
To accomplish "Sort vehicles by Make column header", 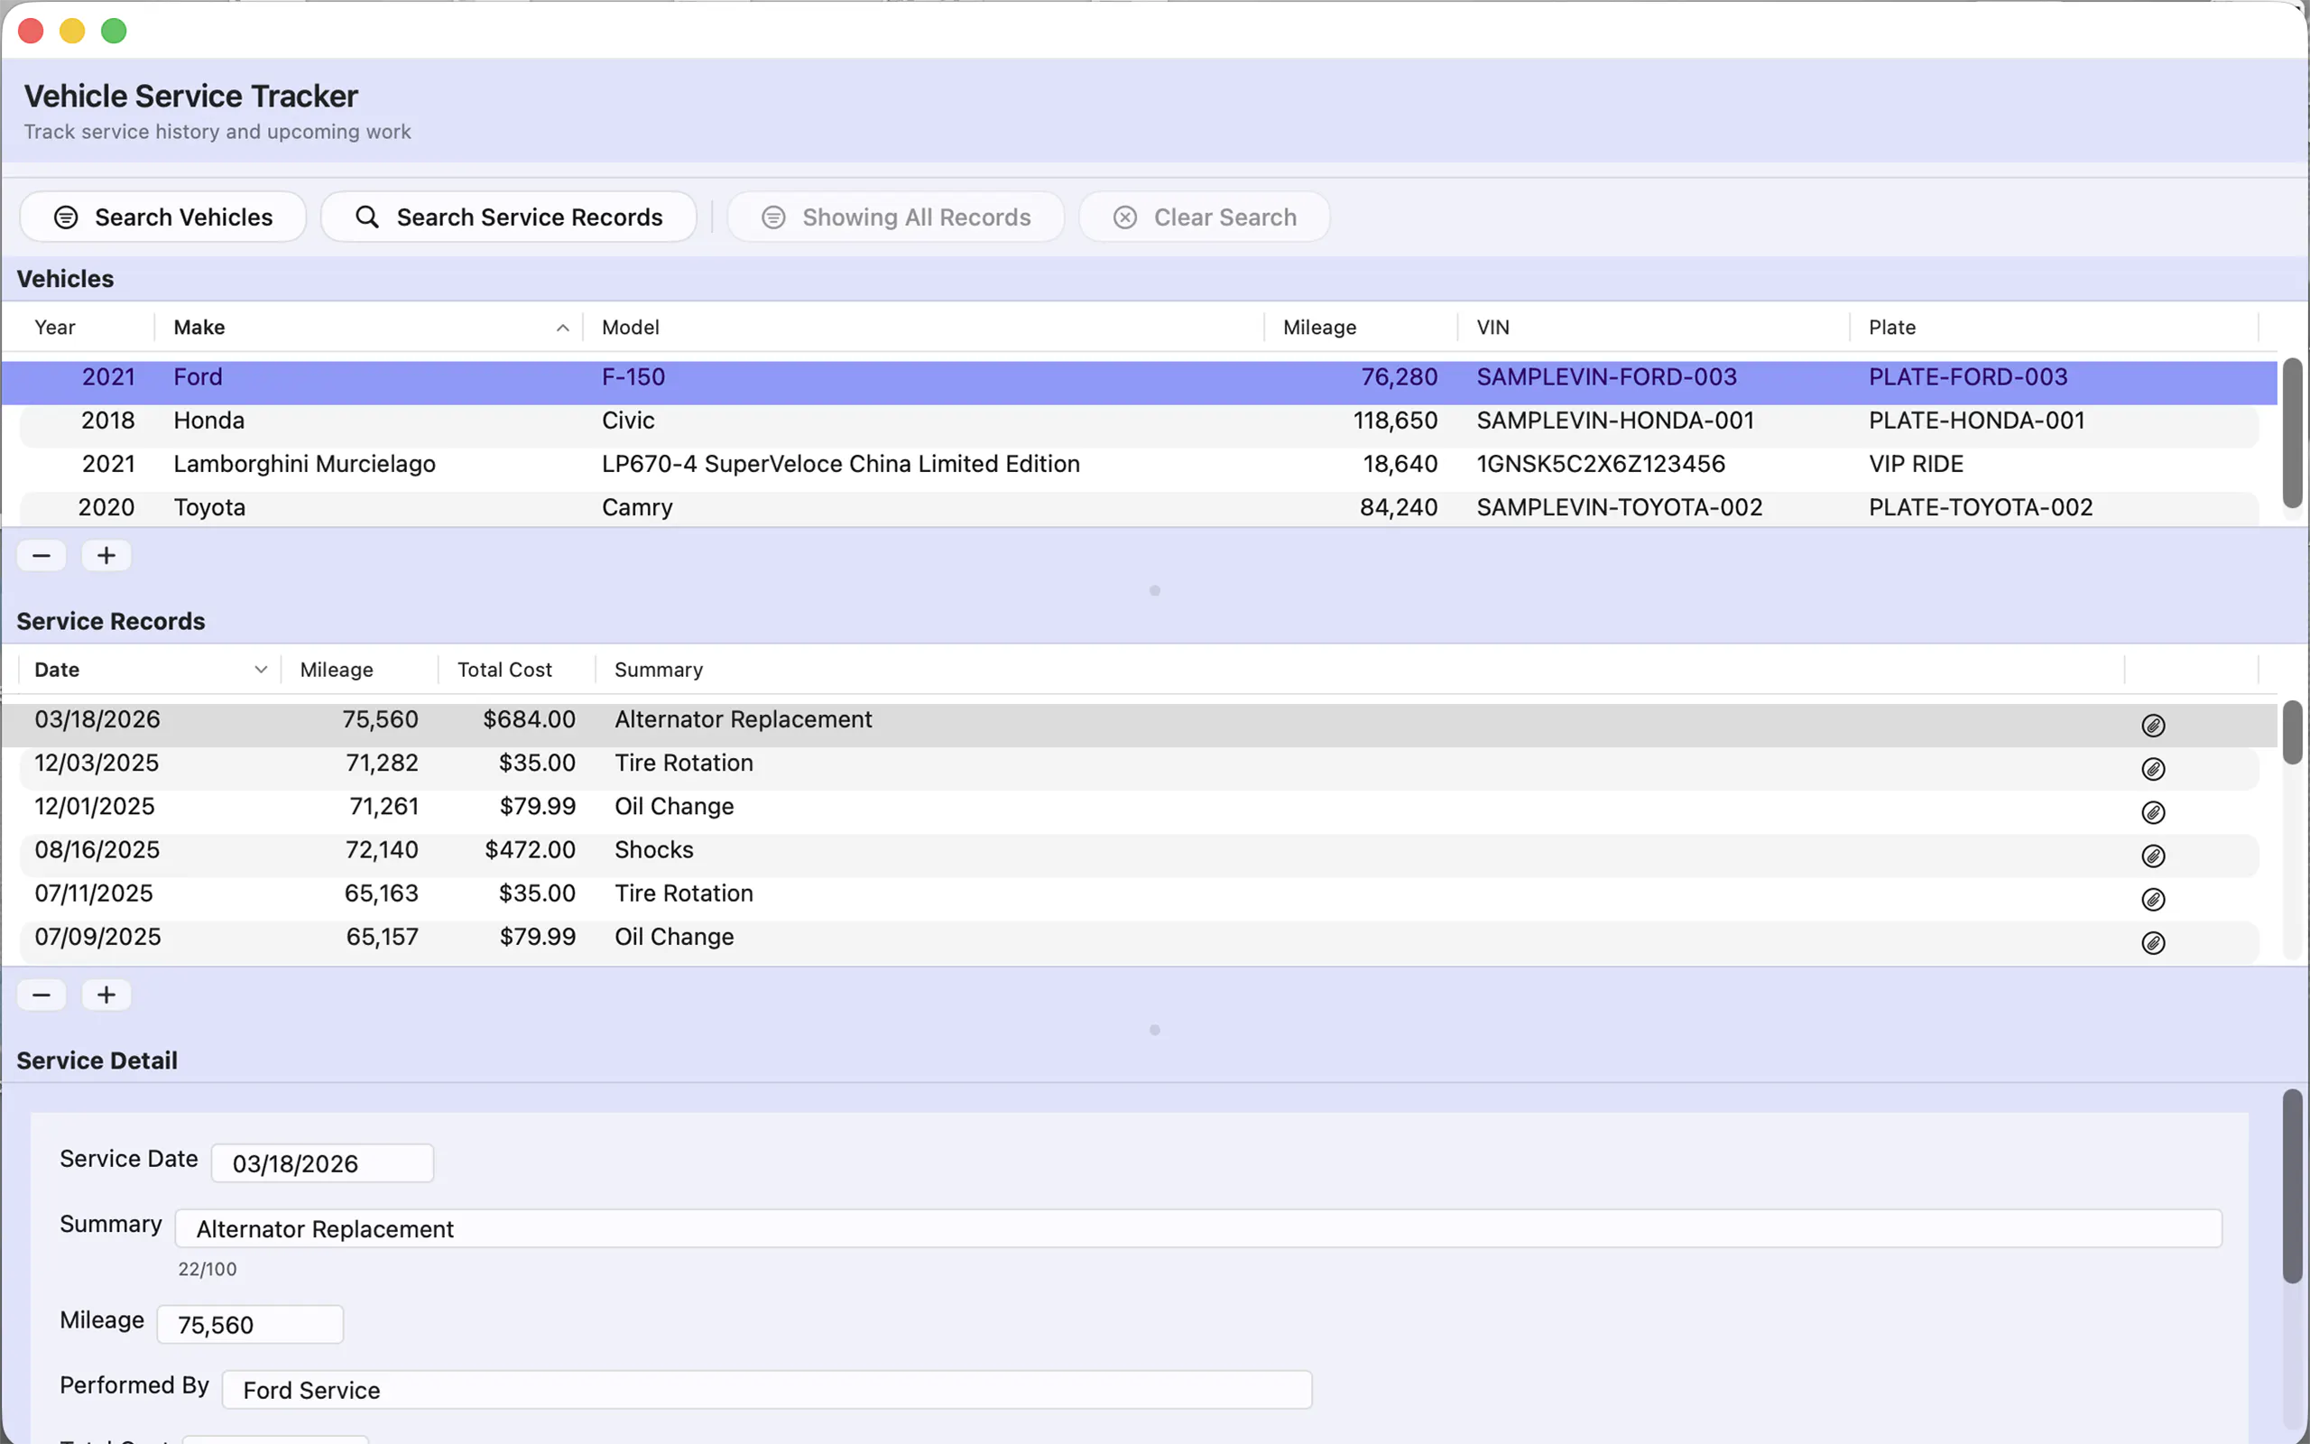I will (x=368, y=328).
